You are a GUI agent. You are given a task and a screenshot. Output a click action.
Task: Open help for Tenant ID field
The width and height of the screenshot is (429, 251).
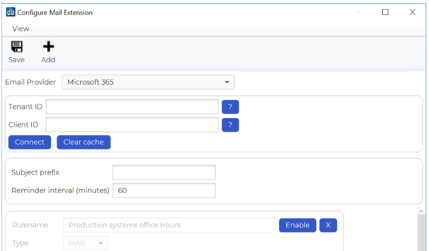[230, 107]
